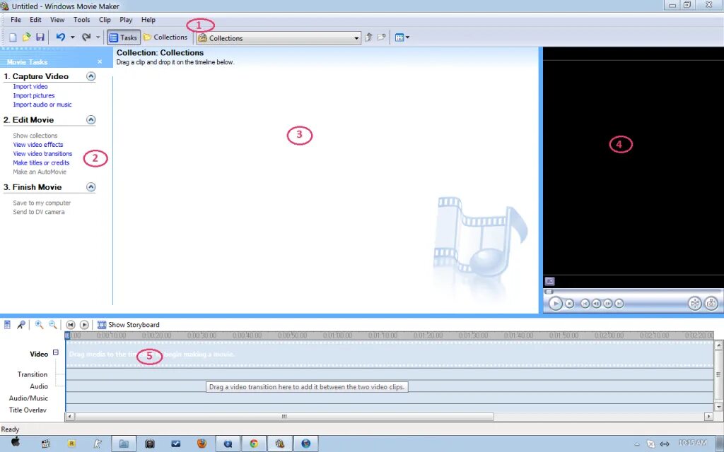Click the Open Project folder icon

tap(27, 37)
